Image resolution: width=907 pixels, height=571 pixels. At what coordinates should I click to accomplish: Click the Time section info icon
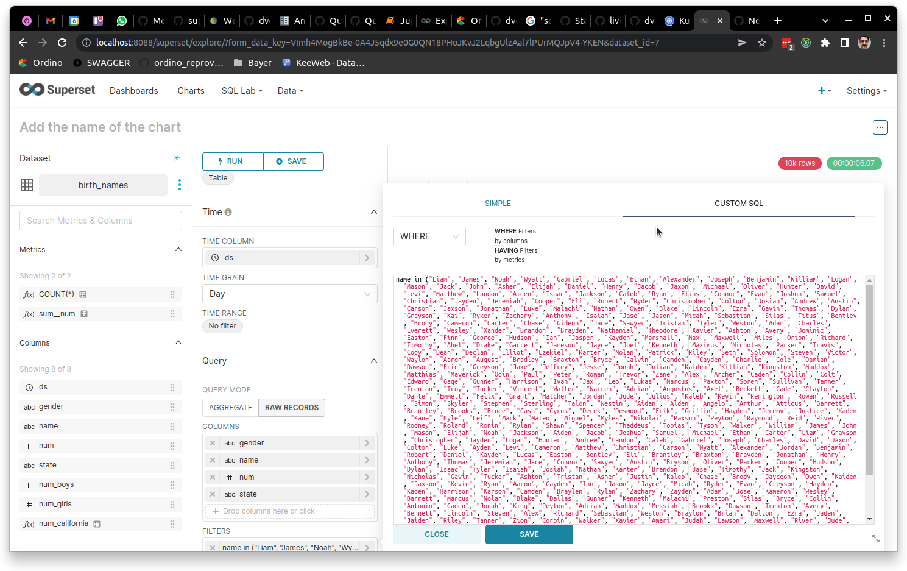pyautogui.click(x=228, y=212)
